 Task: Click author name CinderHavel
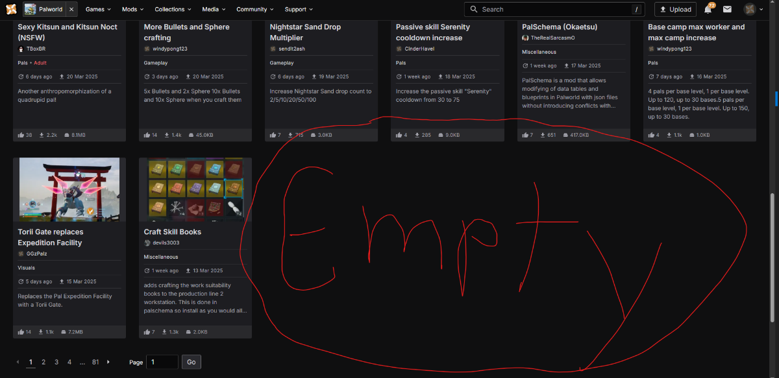pos(419,49)
